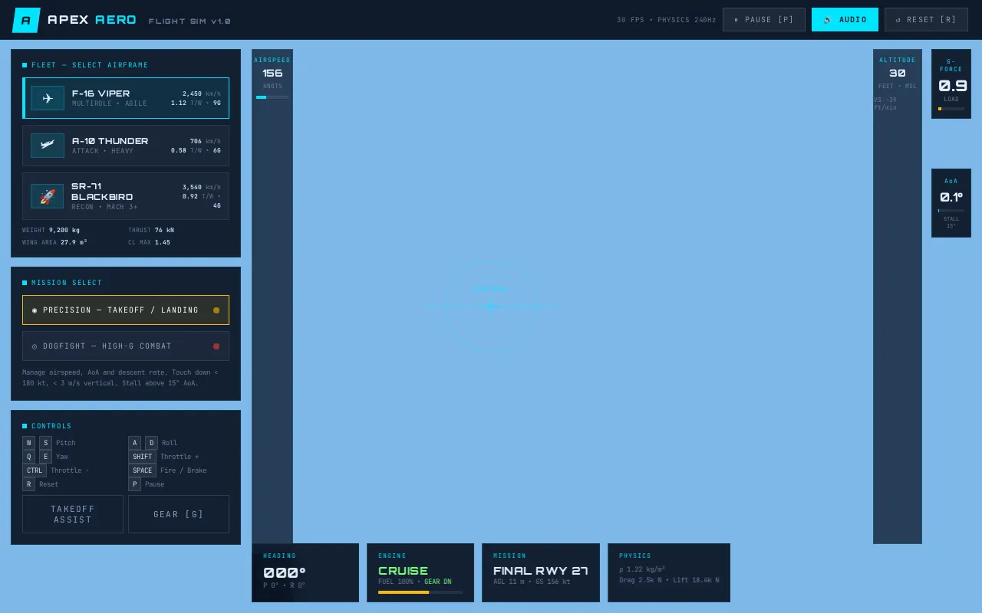Click the SPACE fire/brake key icon
The height and width of the screenshot is (613, 982).
(x=142, y=470)
